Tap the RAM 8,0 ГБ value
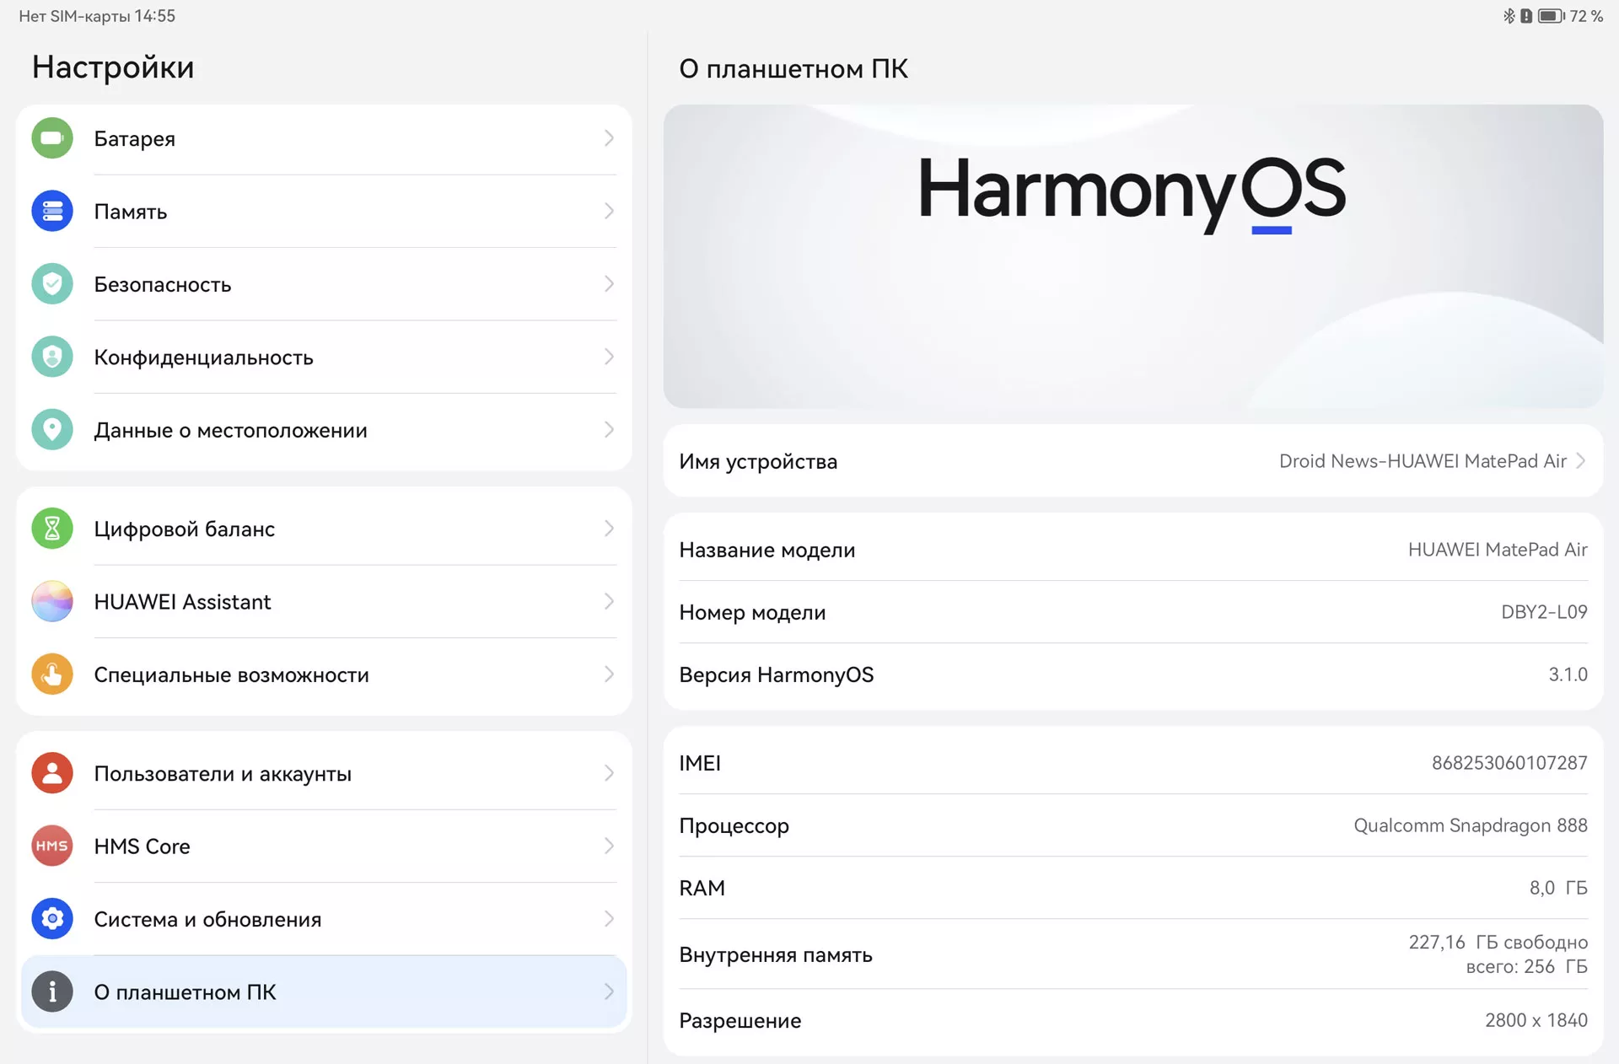This screenshot has height=1064, width=1619. [x=1558, y=888]
